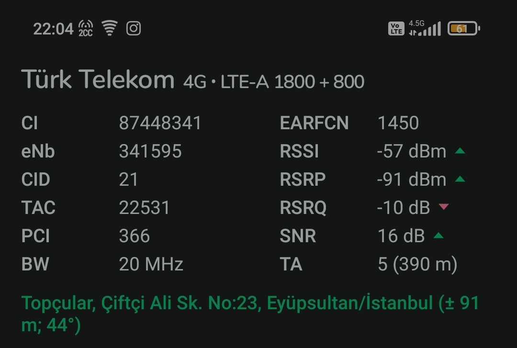Image resolution: width=517 pixels, height=348 pixels.
Task: Open the Topçular cell location address
Action: pos(250,314)
